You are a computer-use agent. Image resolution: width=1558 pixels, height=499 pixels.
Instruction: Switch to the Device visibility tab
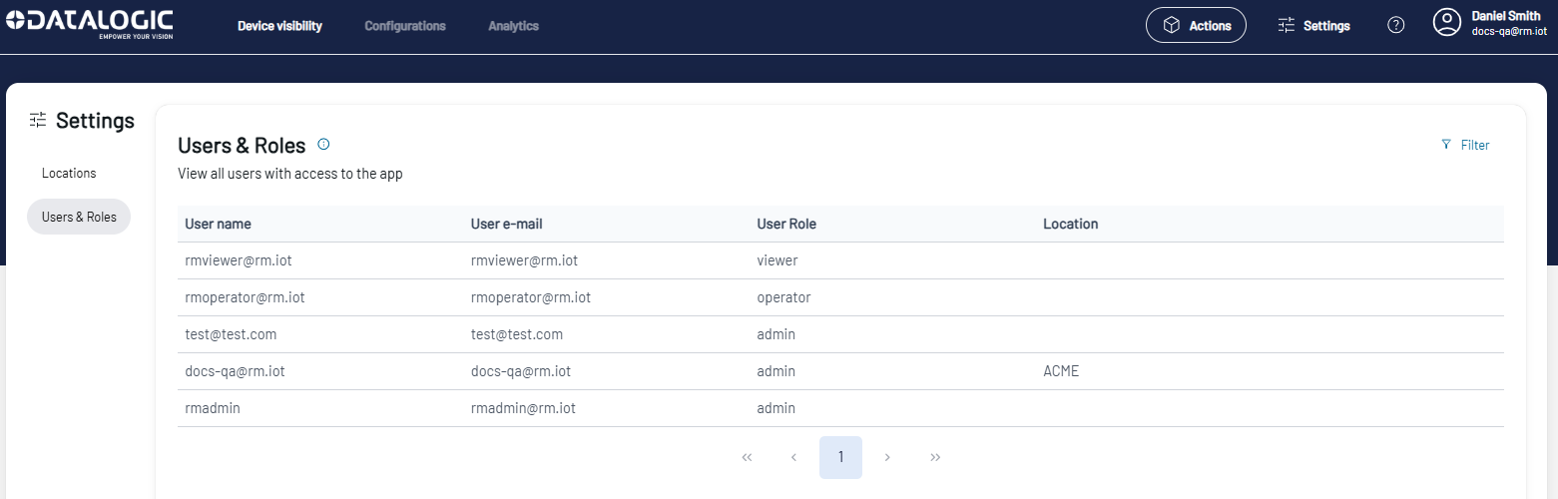[279, 26]
